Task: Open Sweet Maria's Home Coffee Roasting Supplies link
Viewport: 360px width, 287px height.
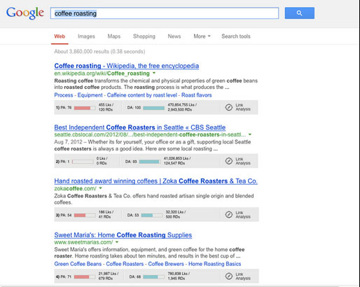Action: 123,235
